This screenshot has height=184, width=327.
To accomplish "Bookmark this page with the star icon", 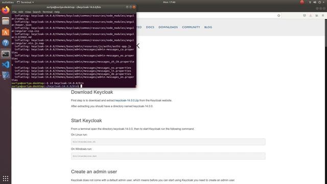I will [x=278, y=15].
